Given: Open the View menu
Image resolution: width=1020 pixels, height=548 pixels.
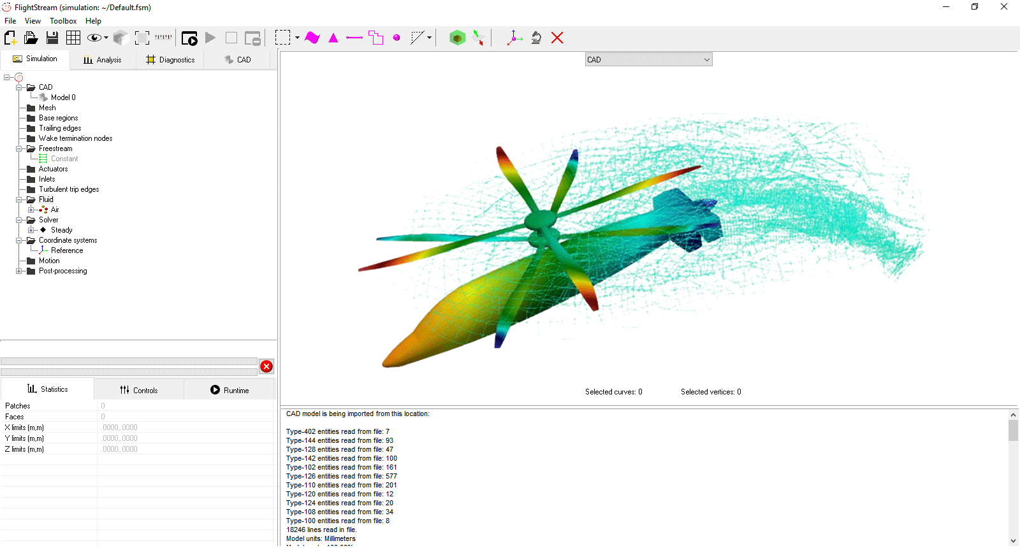Looking at the screenshot, I should (33, 21).
